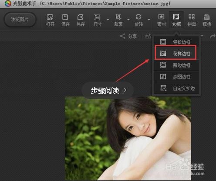Open the 拼图 collage tool

[192, 20]
